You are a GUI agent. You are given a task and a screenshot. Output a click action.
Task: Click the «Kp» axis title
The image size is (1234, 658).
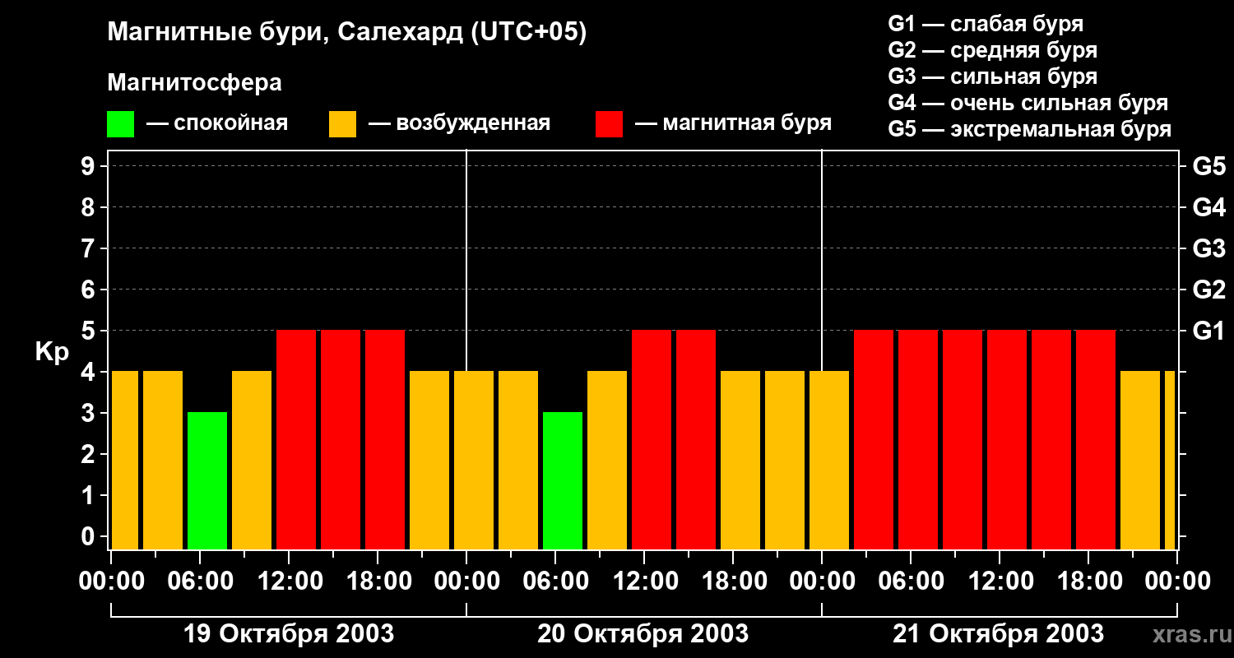coord(52,352)
